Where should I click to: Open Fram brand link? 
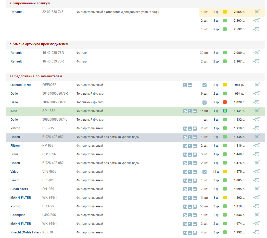14,154
